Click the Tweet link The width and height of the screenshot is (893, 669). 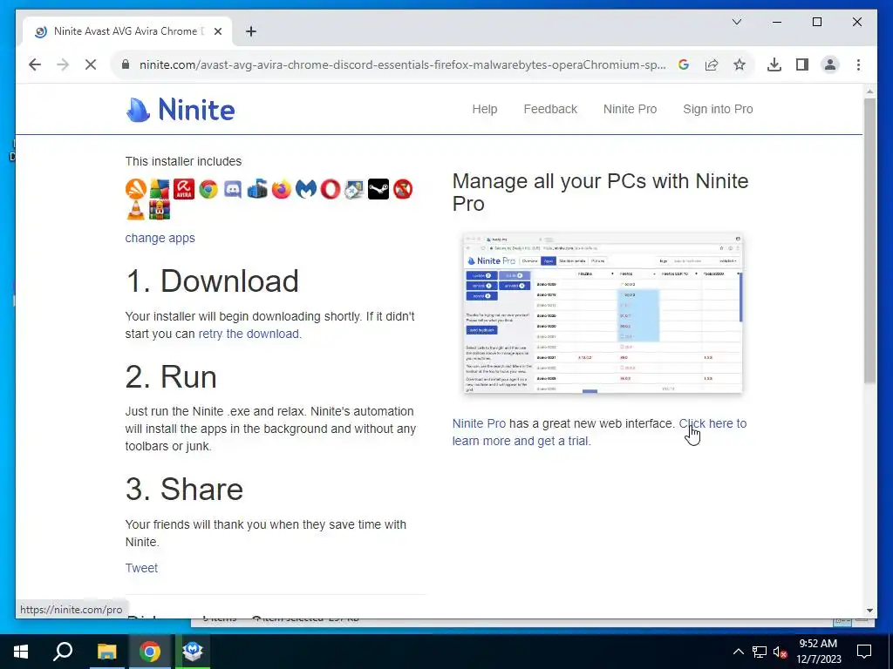pos(141,568)
